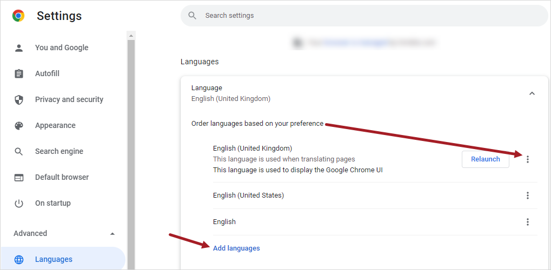
Task: Click the Languages section heading
Action: click(x=200, y=62)
